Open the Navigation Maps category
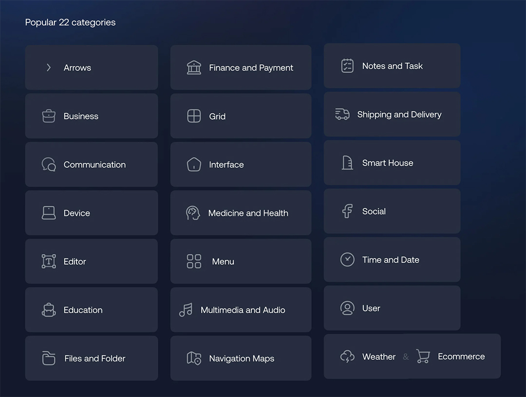The width and height of the screenshot is (526, 397). tap(241, 359)
